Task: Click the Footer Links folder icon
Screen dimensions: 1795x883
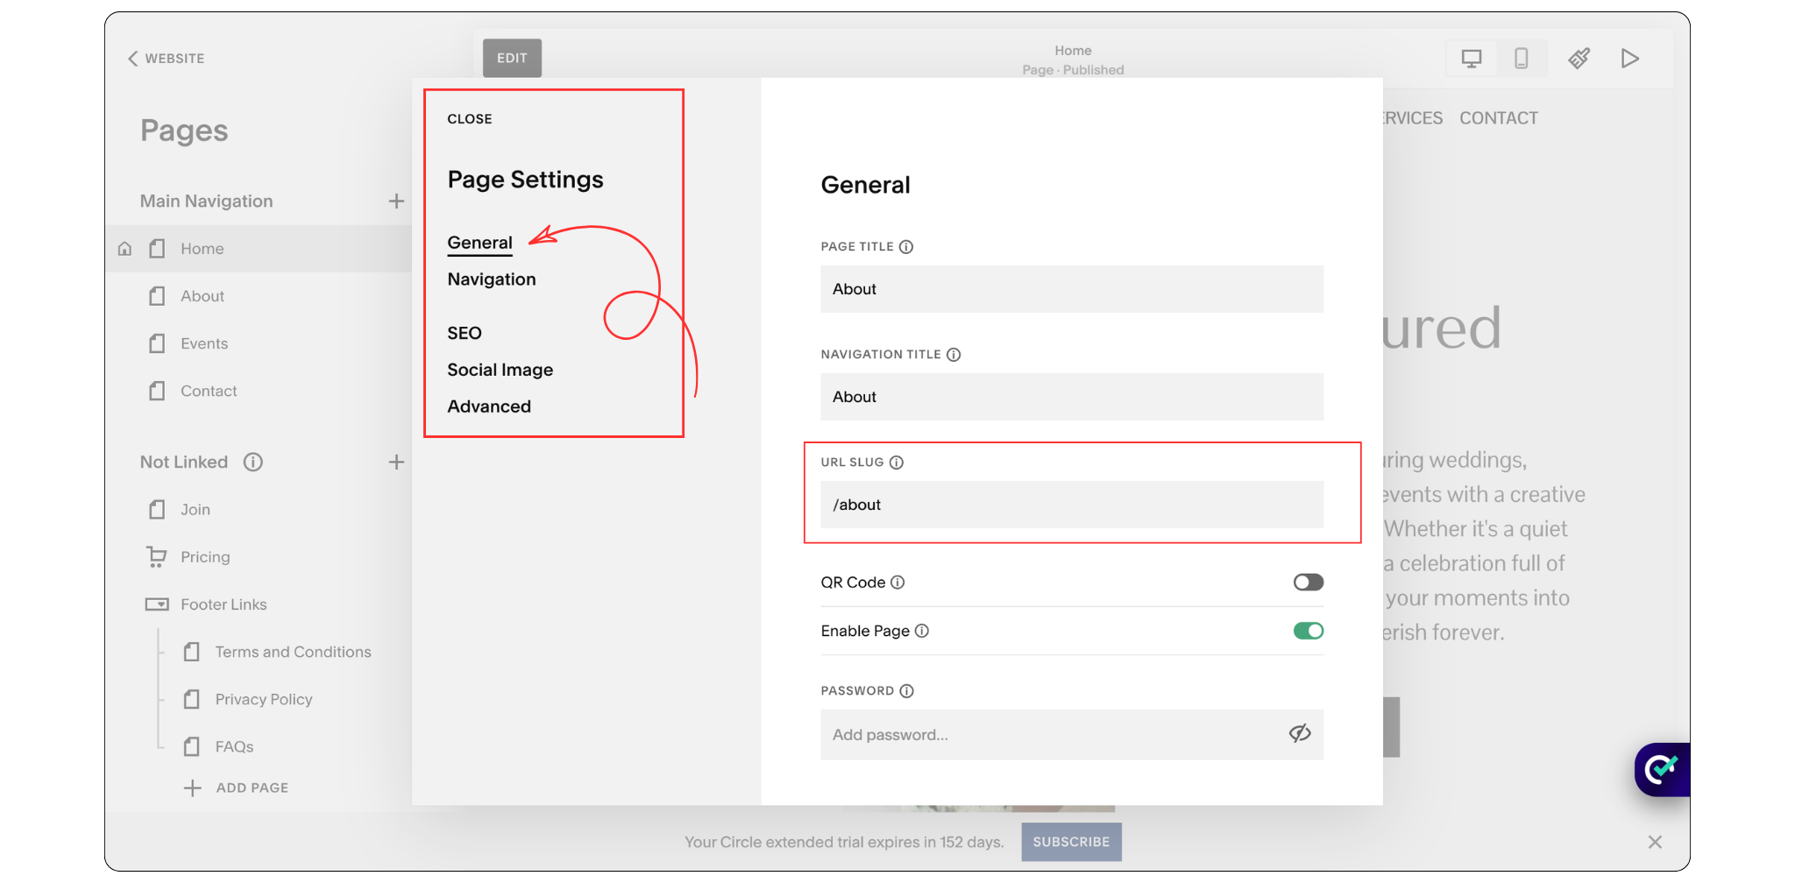Action: point(157,604)
